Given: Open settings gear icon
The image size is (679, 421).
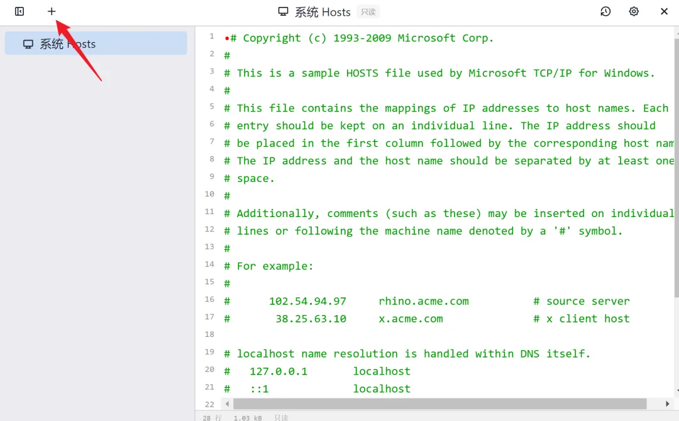Looking at the screenshot, I should (x=634, y=11).
